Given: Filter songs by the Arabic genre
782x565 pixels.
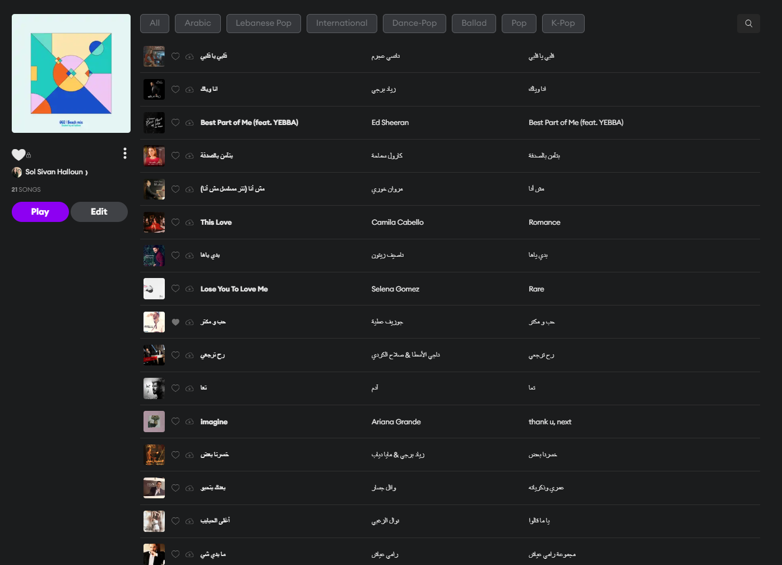Looking at the screenshot, I should tap(198, 24).
